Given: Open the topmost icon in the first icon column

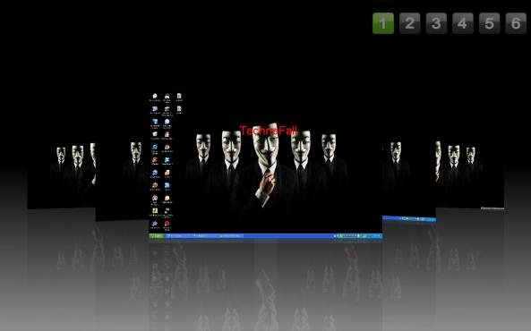Looking at the screenshot, I should click(155, 97).
